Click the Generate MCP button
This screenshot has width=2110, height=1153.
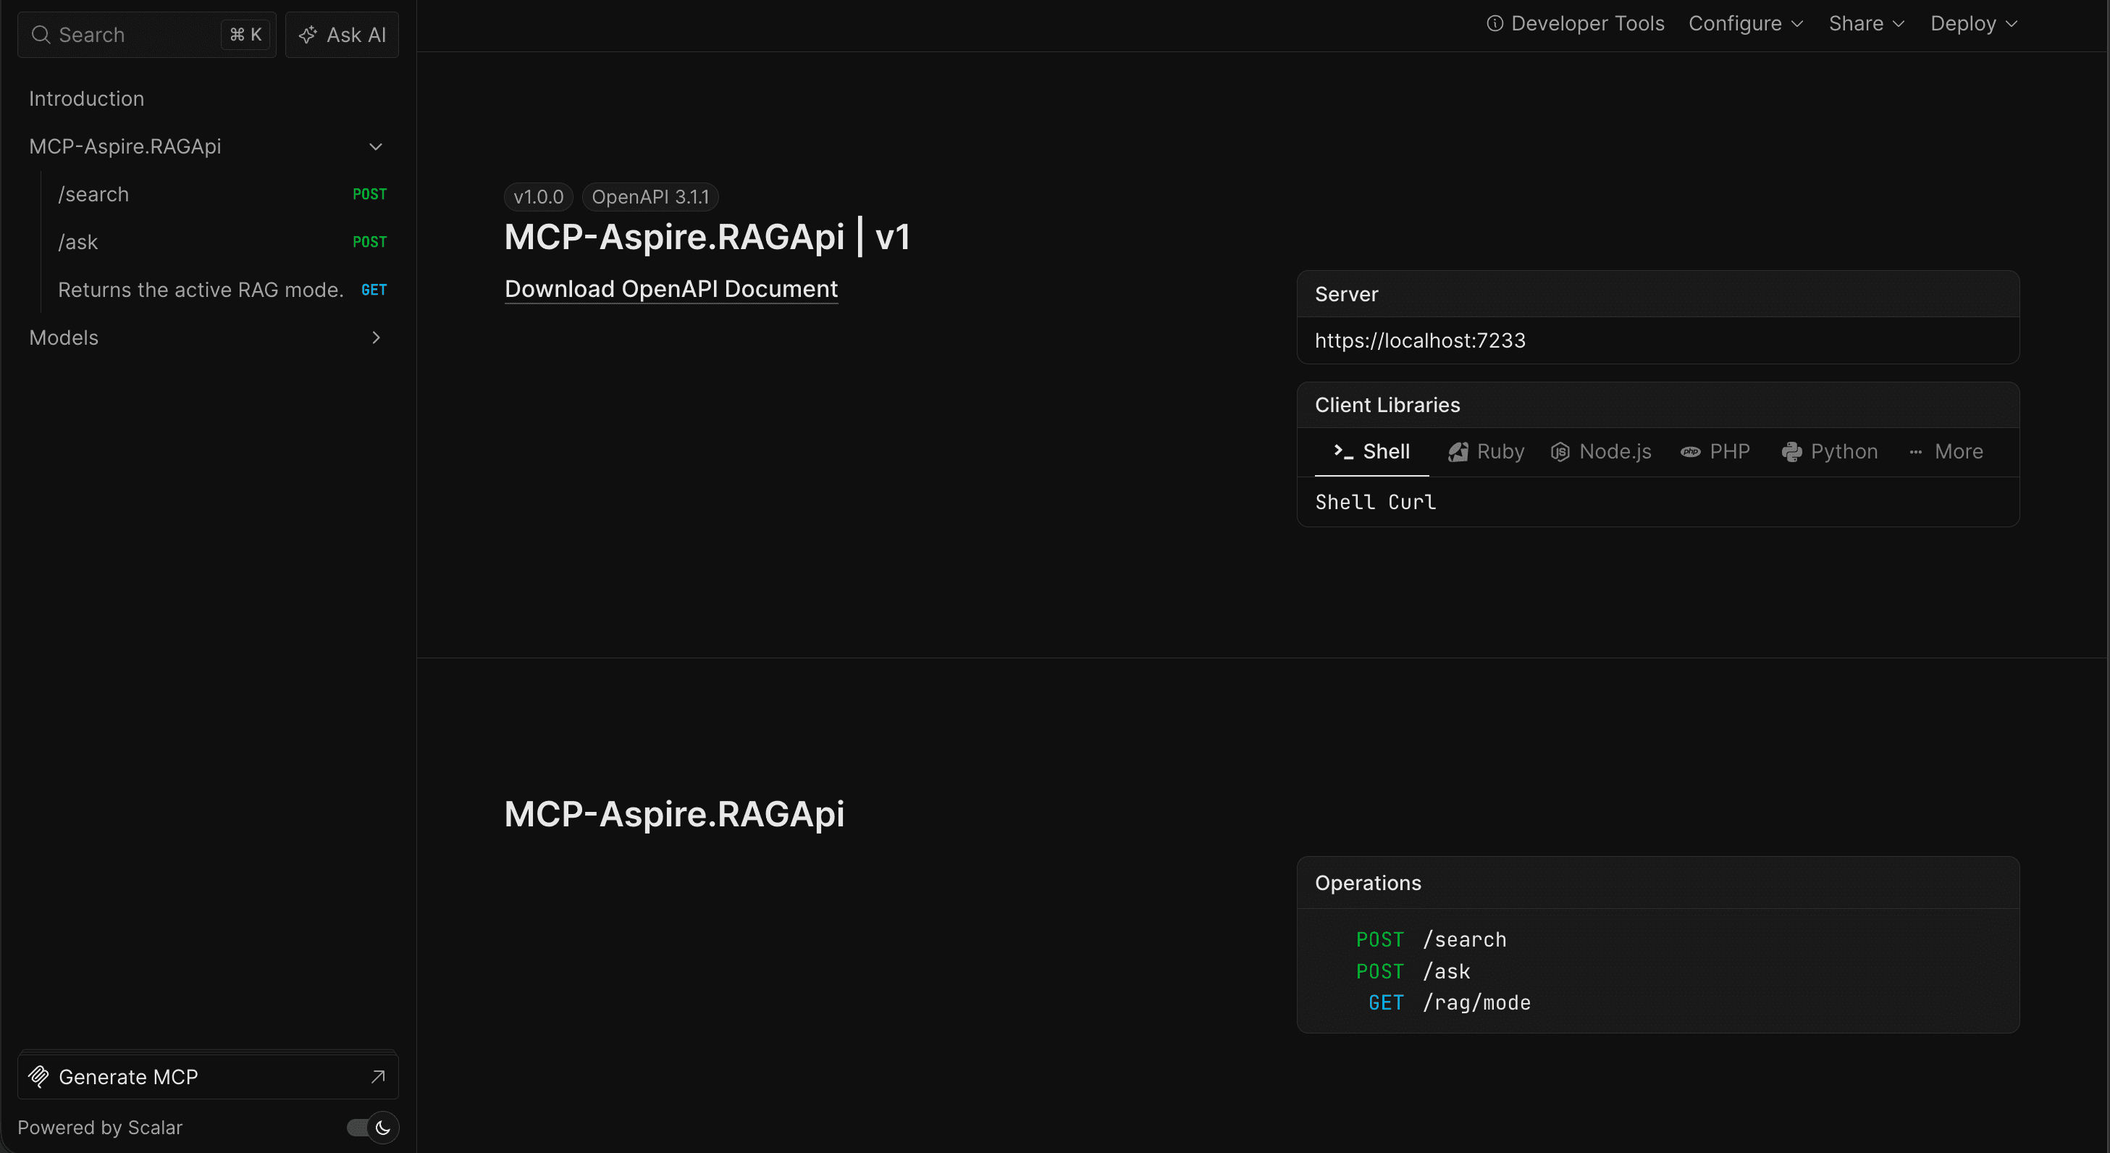coord(208,1076)
